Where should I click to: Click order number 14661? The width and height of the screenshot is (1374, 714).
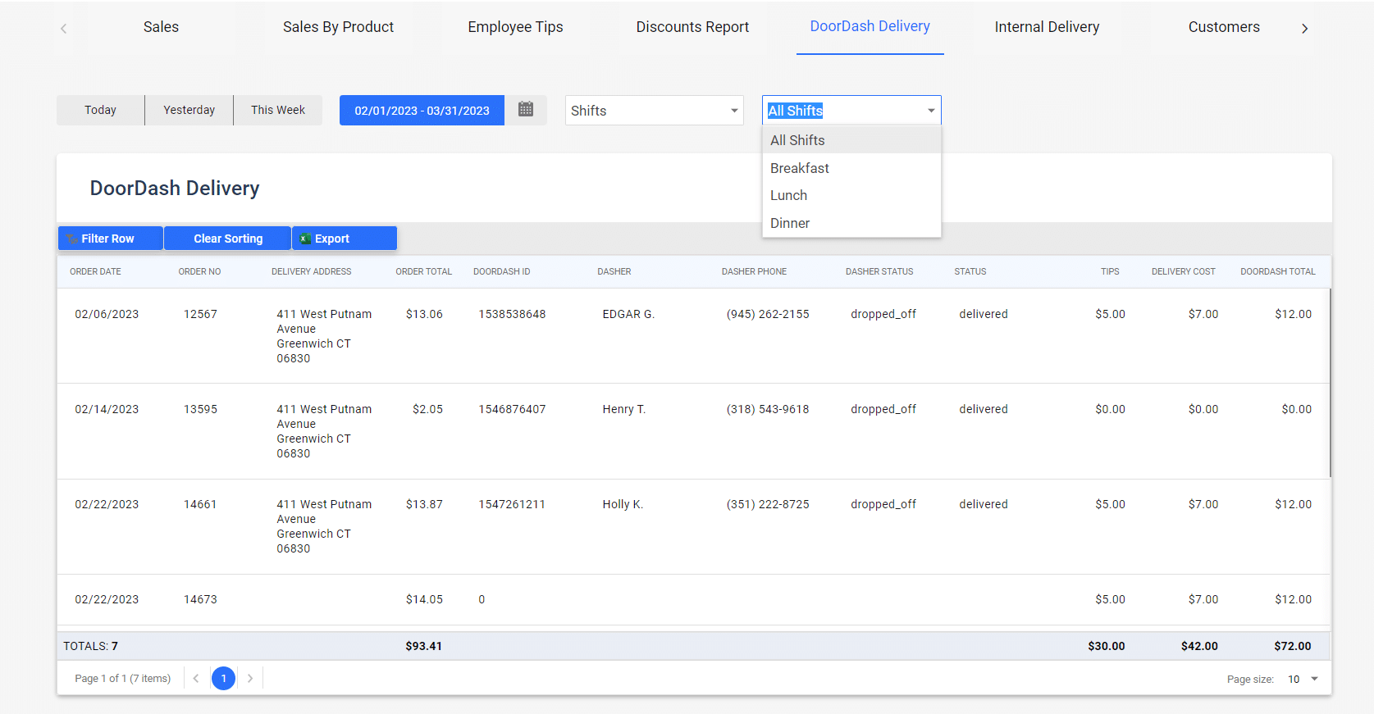[200, 504]
